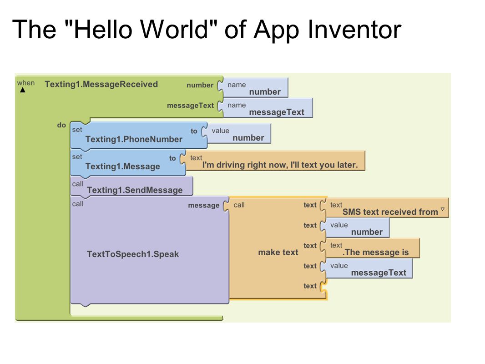Click the "I'm driving right now" text block
This screenshot has width=485, height=364.
pos(275,161)
